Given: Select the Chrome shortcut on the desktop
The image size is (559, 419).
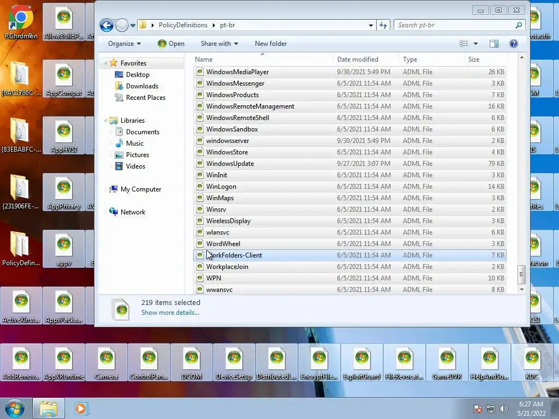Looking at the screenshot, I should [21, 22].
